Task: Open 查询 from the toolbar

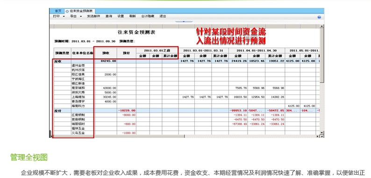Action: pos(109,16)
